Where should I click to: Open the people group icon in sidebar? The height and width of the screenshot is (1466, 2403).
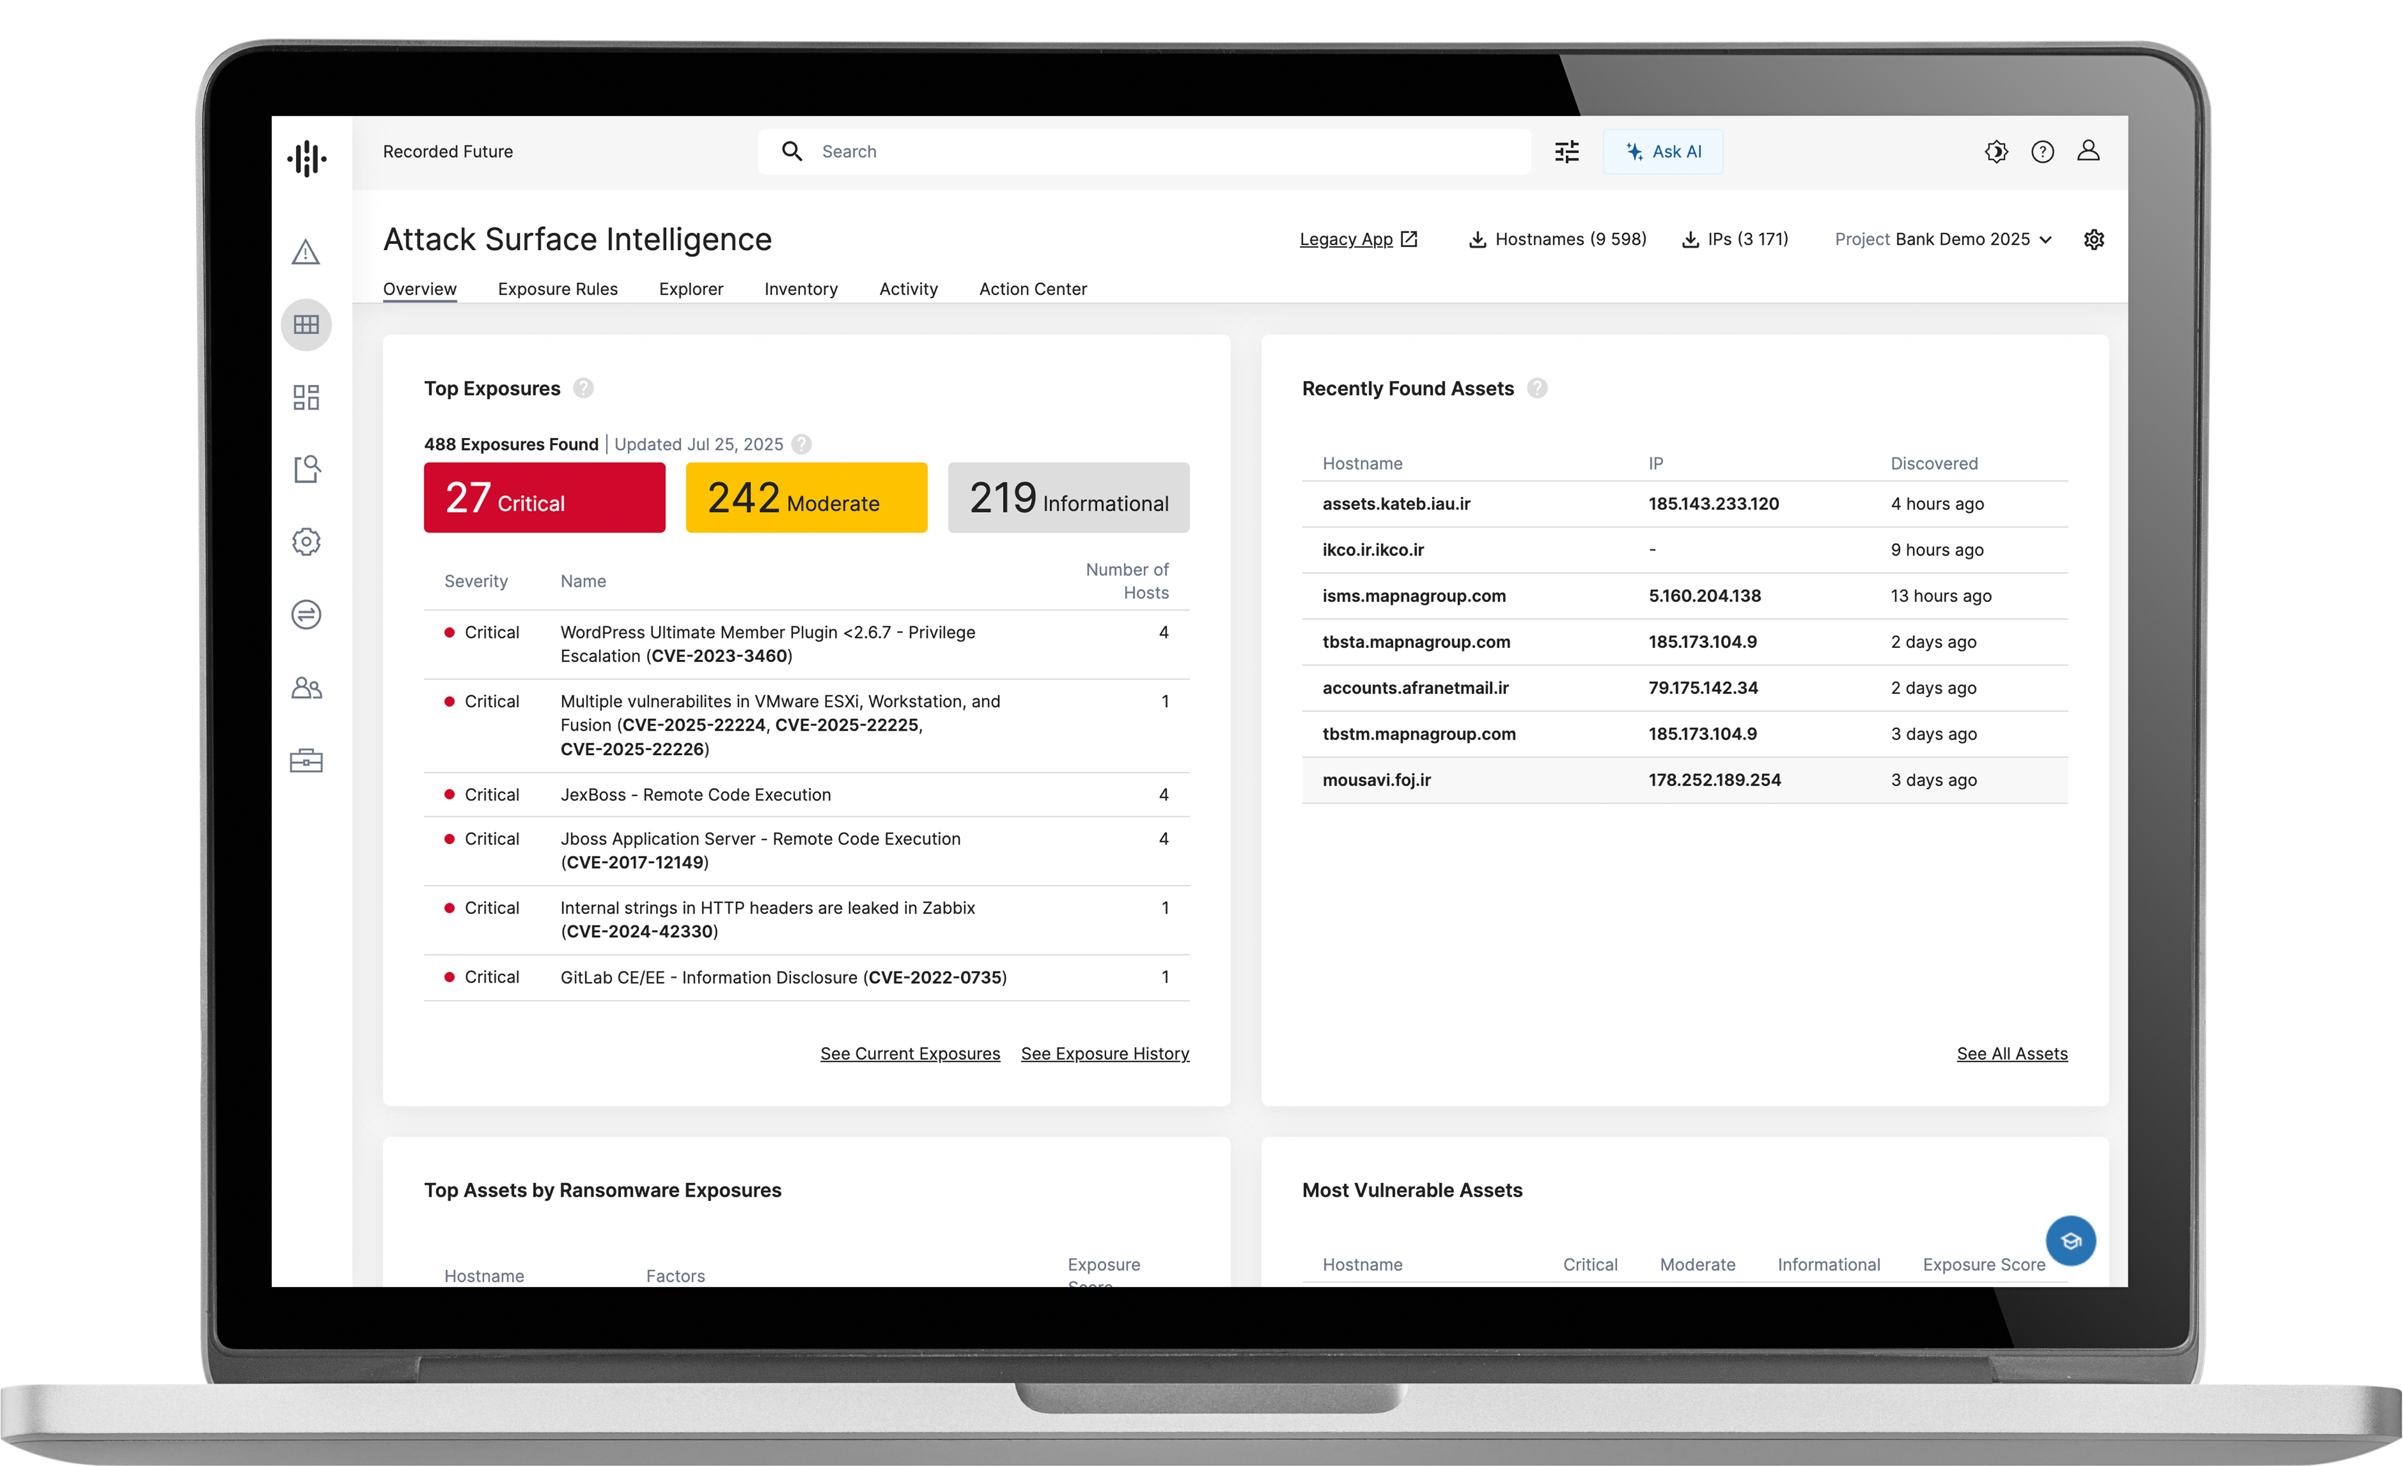[306, 687]
